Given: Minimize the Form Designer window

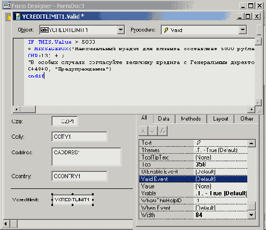Looking at the screenshot, I should [243, 6].
